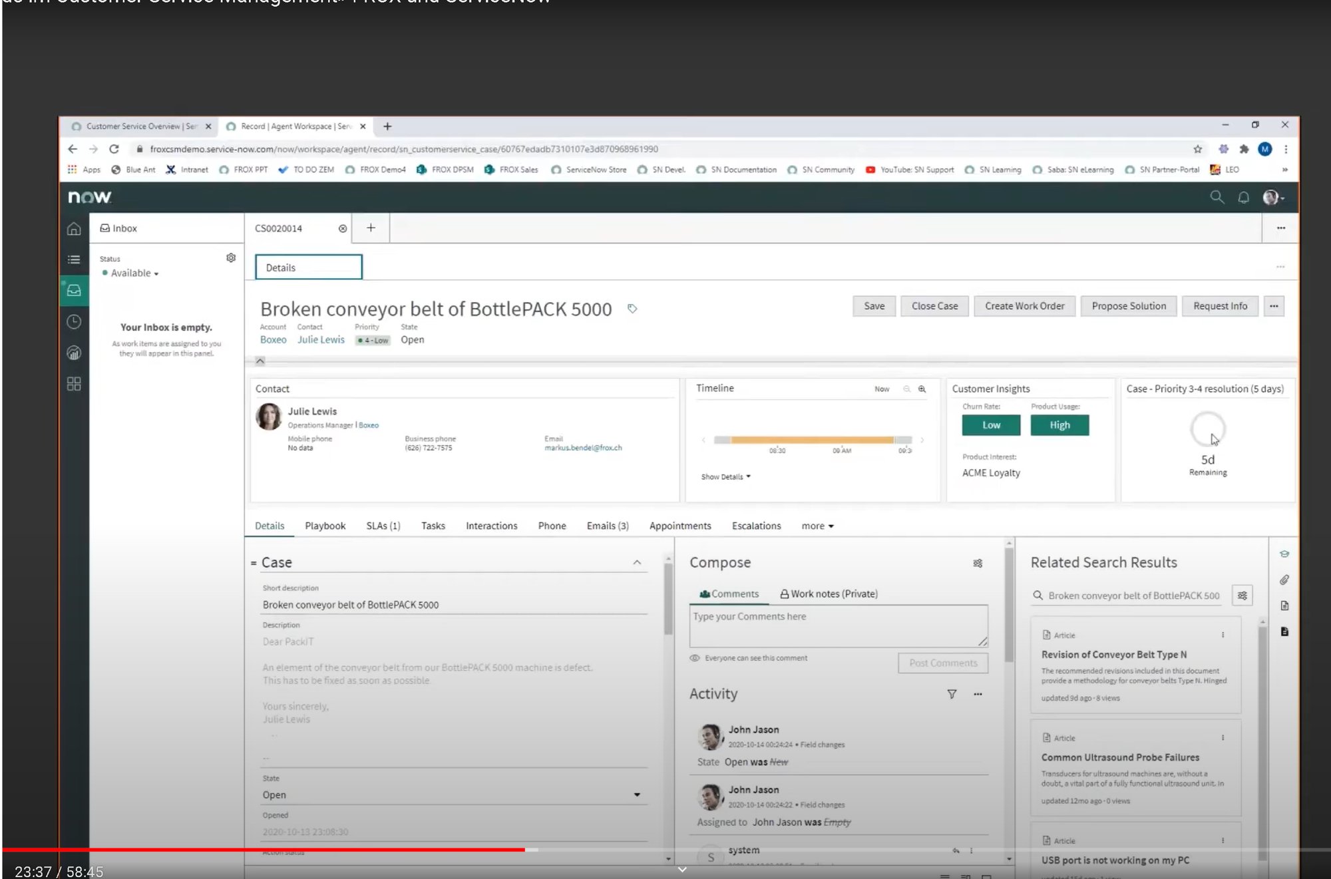Collapse the Case section chevron
Viewport: 1331px width, 879px height.
637,563
